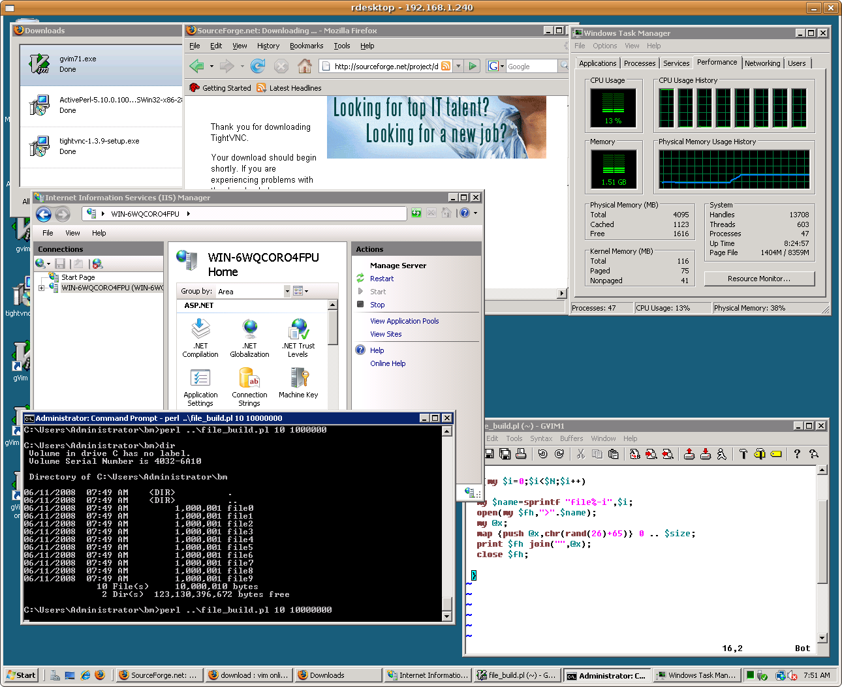Click the Resource Monitor button
The image size is (842, 687).
759,279
